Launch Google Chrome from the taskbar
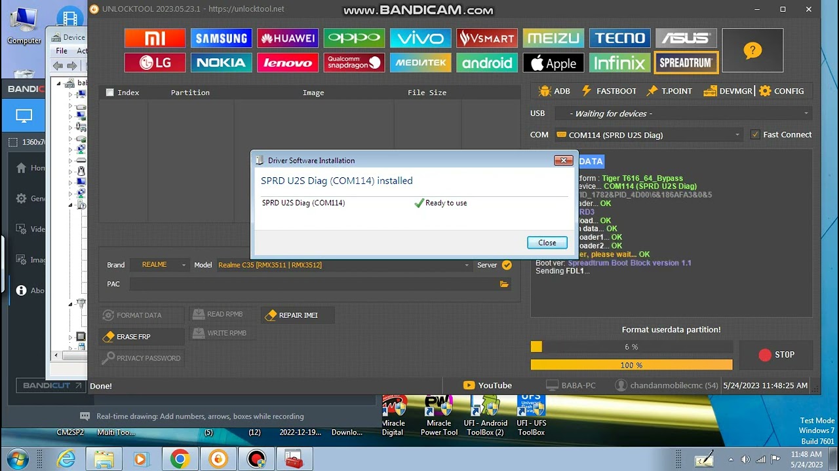 point(180,459)
